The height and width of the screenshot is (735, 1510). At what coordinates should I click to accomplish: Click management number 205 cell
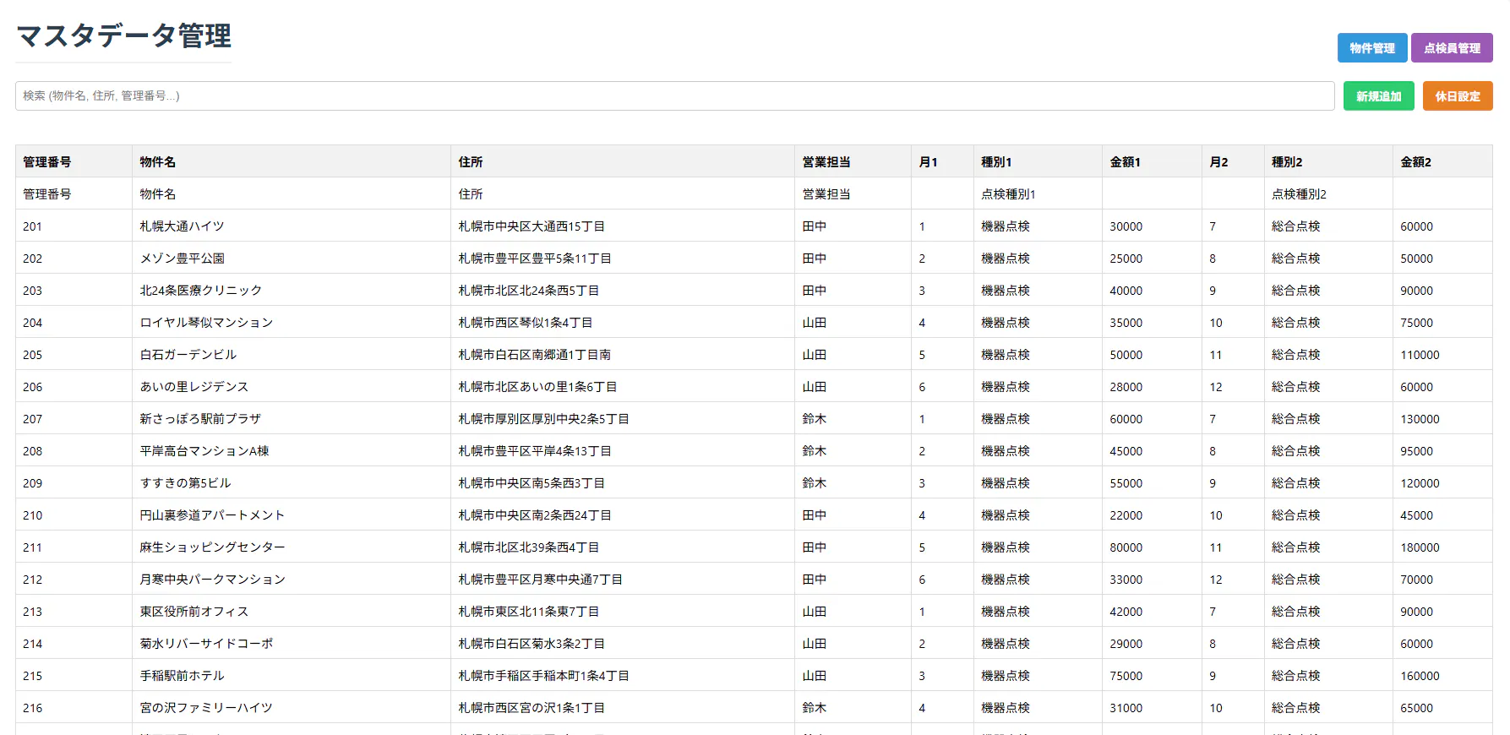pyautogui.click(x=33, y=355)
